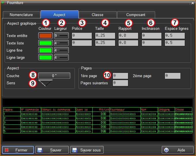The height and width of the screenshot is (156, 196).
Task: Expand the Texte liste line width selector
Action: 61,43
